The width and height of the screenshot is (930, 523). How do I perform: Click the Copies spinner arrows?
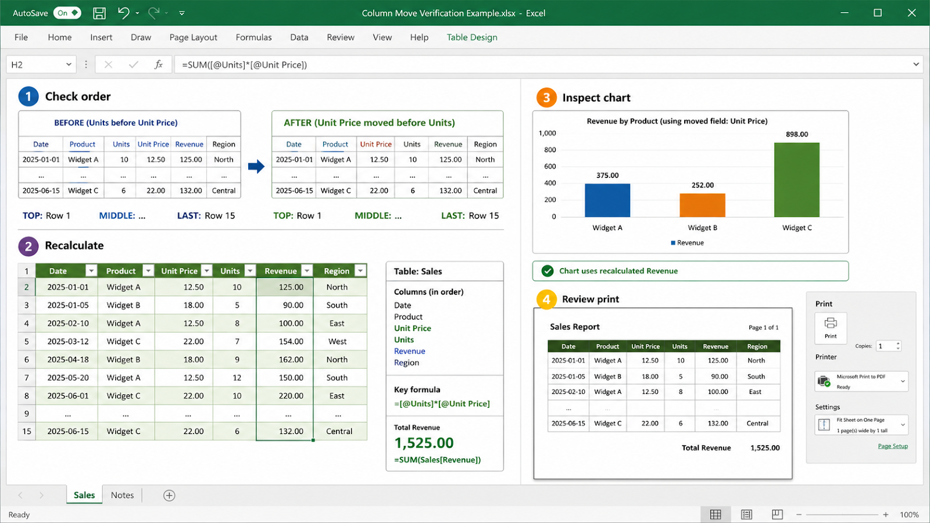pos(898,346)
